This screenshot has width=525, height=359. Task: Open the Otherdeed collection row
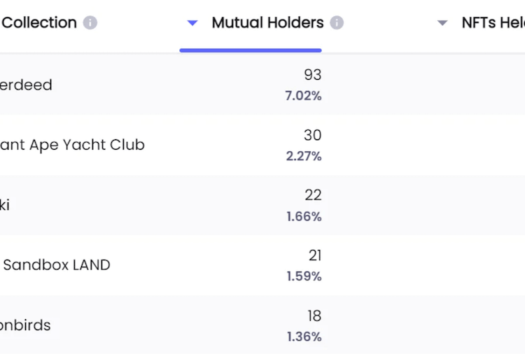[26, 85]
